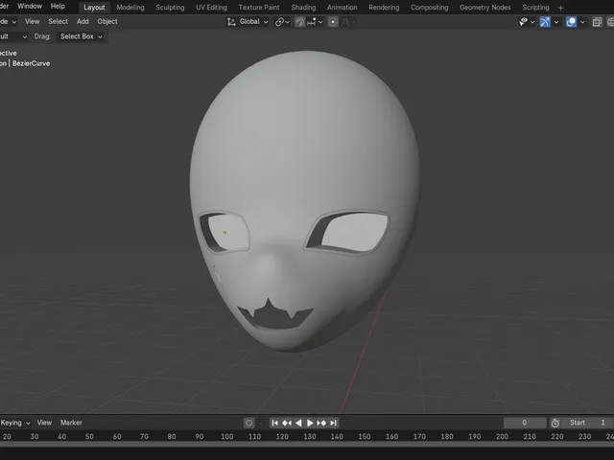Open the snapping options dropdown
Viewport: 614px width, 460px height.
[315, 22]
